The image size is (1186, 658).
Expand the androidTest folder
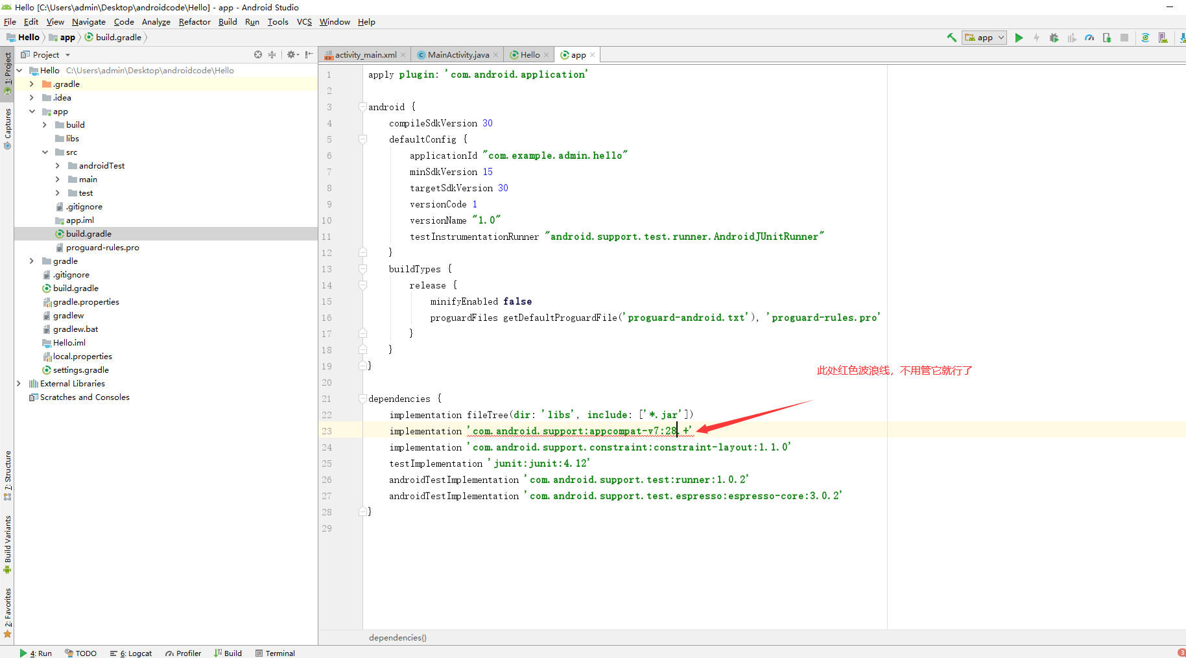tap(58, 165)
